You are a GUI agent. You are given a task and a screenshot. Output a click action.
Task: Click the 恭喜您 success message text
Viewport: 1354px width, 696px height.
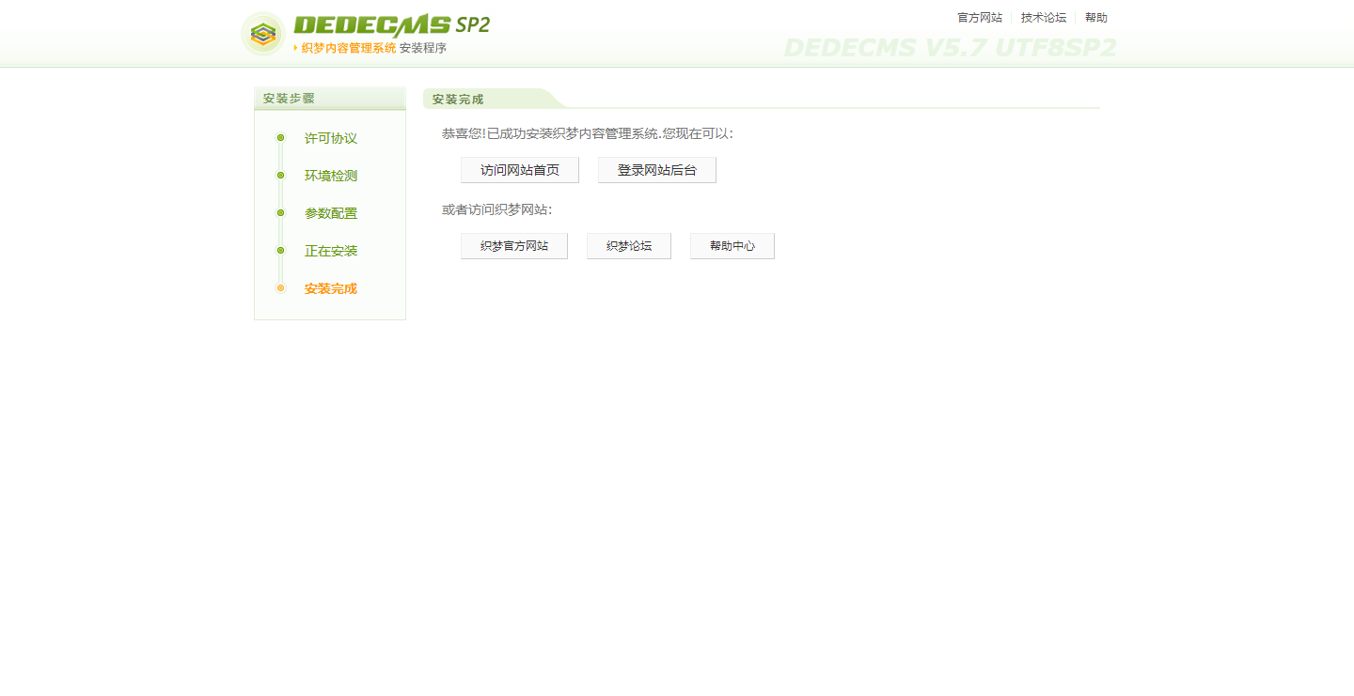point(588,133)
